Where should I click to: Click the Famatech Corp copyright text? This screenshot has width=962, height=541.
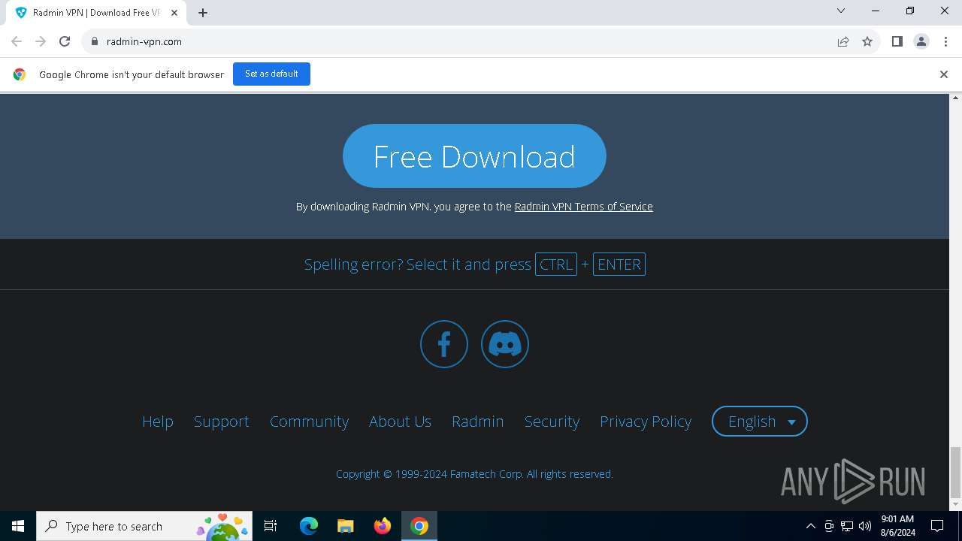(x=474, y=474)
